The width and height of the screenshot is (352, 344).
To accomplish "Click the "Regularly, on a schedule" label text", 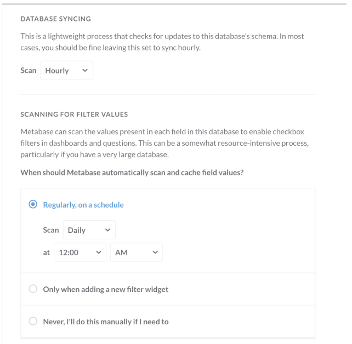I will point(83,205).
